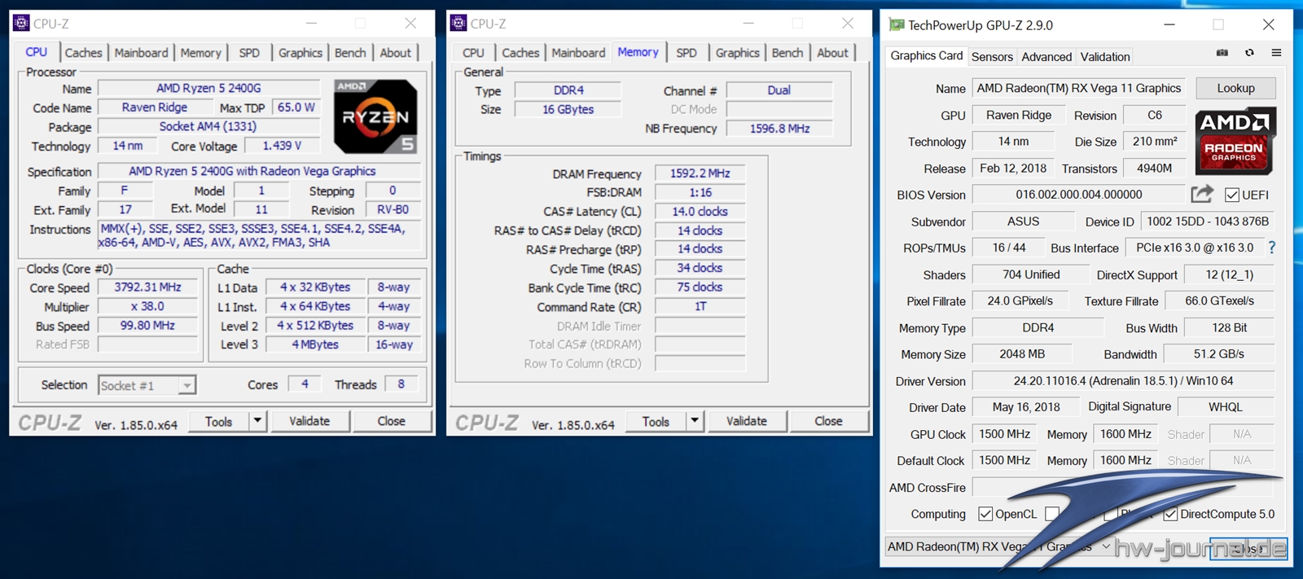1303x579 pixels.
Task: Open SPD tab in the CPU-tab window
Action: [249, 53]
